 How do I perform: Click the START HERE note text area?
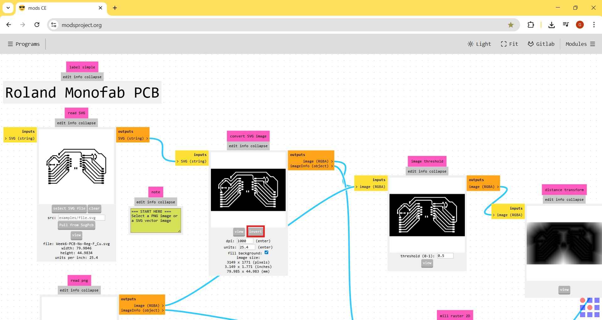click(x=156, y=221)
